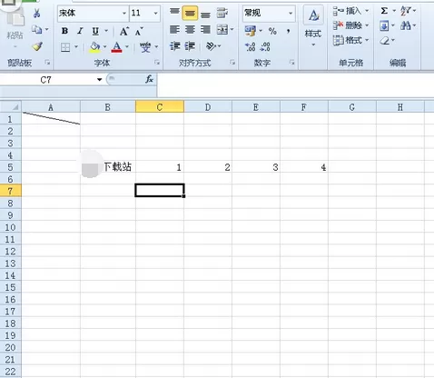Select the cell containing 下载站
Image resolution: width=434 pixels, height=378 pixels.
tap(108, 166)
